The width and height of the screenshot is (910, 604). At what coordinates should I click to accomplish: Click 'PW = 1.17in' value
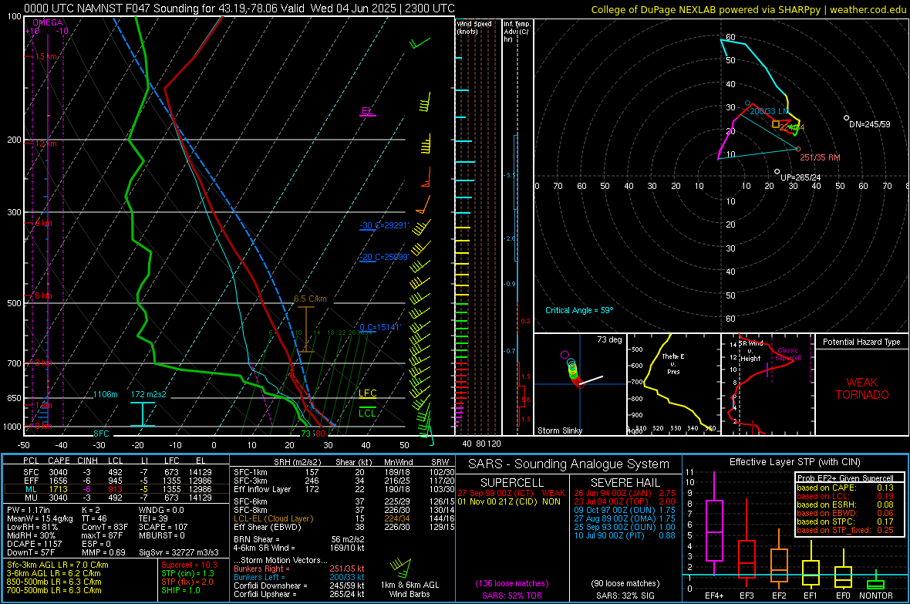point(28,510)
